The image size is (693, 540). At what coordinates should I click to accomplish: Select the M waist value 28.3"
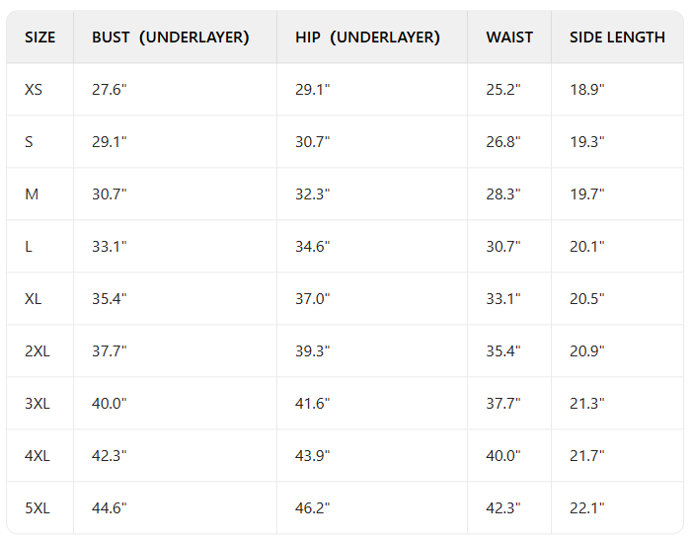[503, 194]
